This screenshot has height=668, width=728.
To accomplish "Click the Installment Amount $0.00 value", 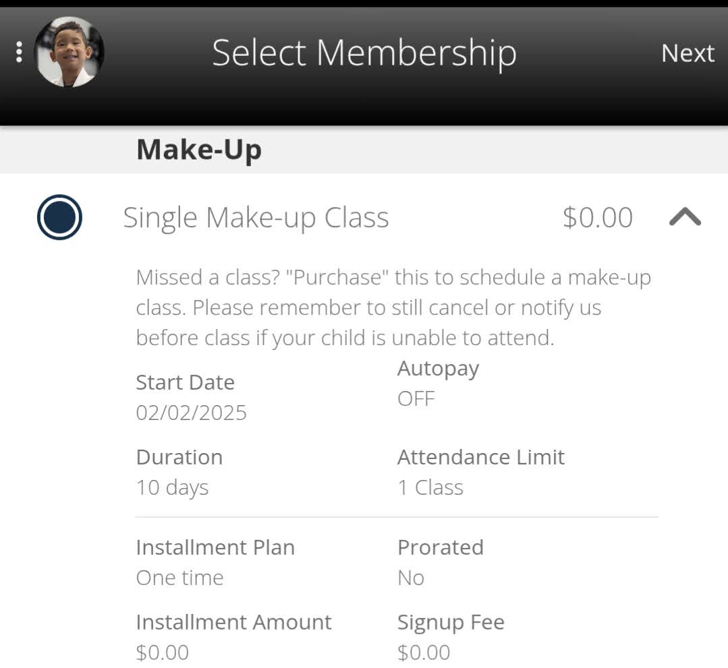I will (163, 652).
